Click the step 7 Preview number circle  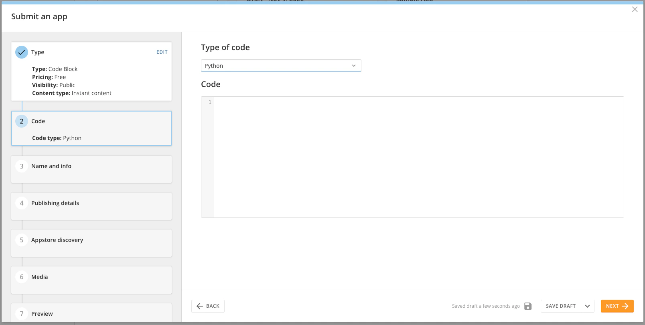[22, 314]
